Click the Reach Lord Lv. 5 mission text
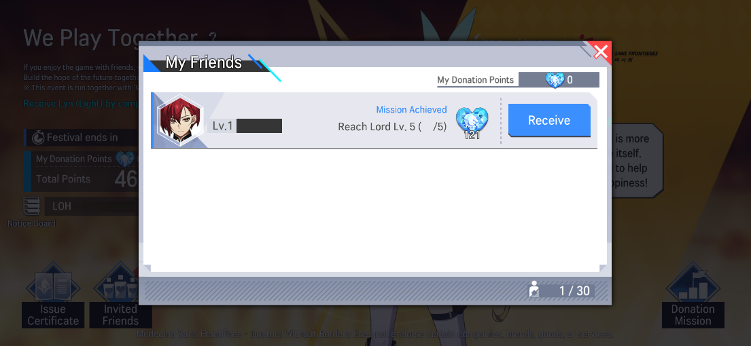Image resolution: width=751 pixels, height=346 pixels. coord(392,127)
